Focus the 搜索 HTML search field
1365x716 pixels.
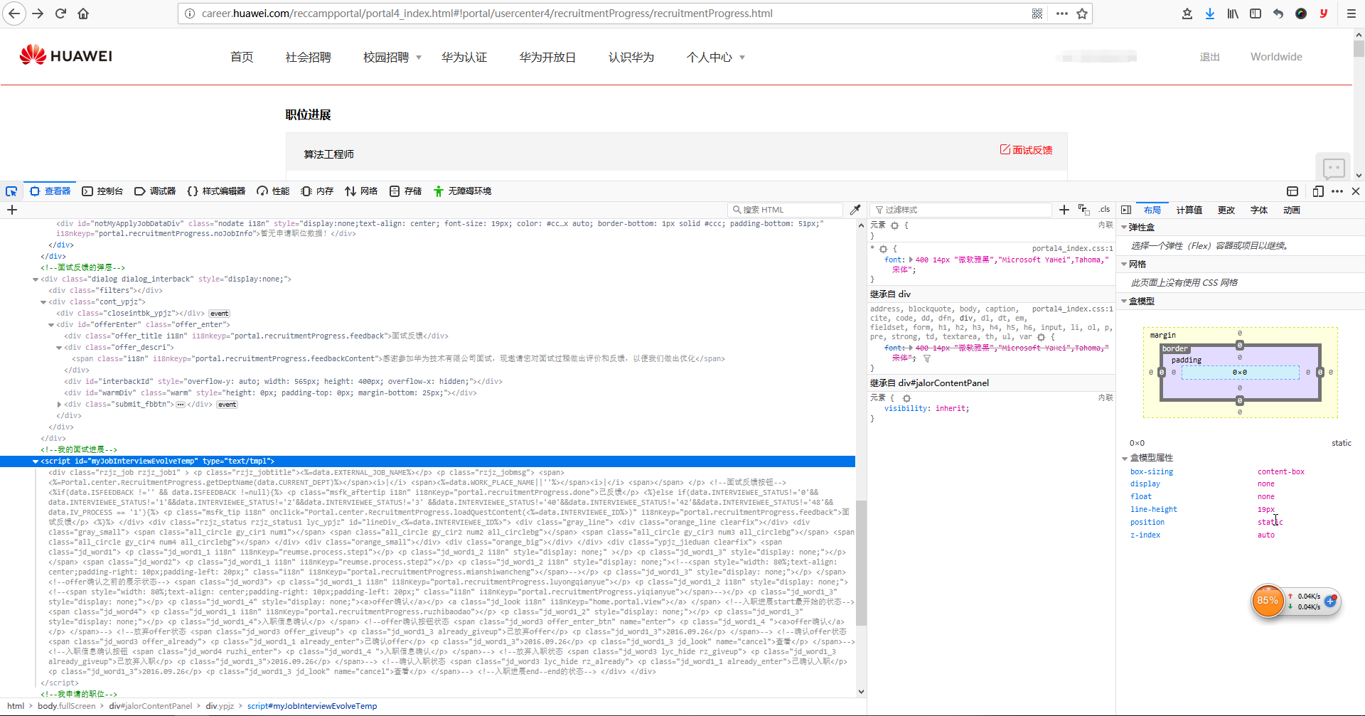(x=786, y=210)
